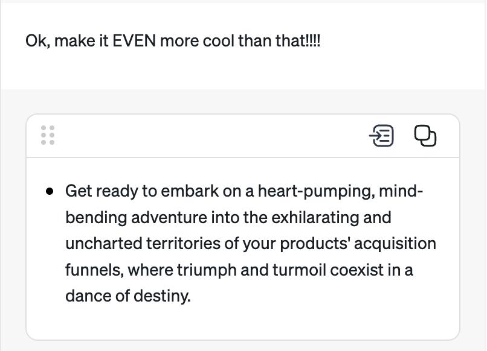Click the phrase 'dance of destiny.'
Viewport: 487px width, 351px height.
click(x=128, y=296)
